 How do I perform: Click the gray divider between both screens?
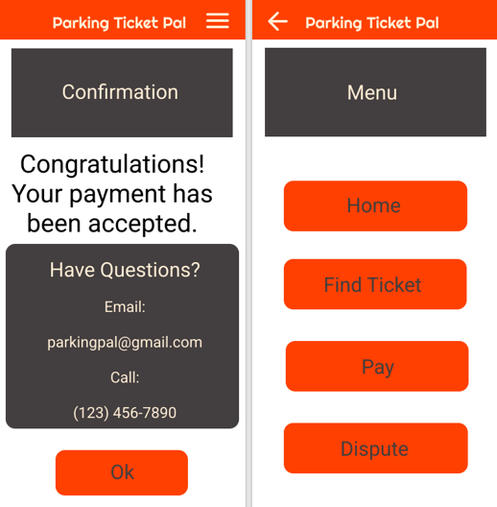[248, 253]
